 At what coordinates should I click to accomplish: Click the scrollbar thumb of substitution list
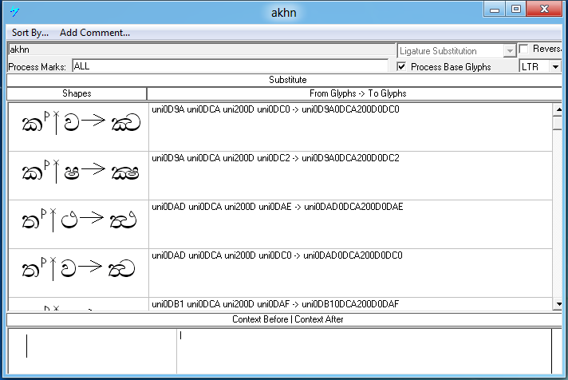click(558, 123)
